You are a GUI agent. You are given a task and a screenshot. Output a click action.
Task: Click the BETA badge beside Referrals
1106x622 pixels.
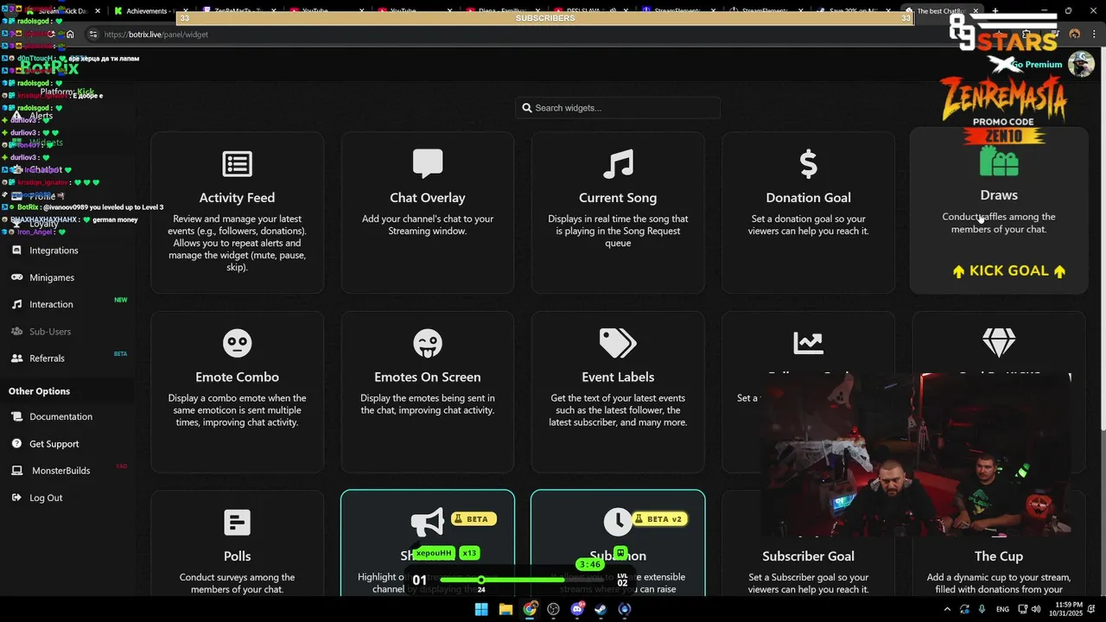point(120,354)
